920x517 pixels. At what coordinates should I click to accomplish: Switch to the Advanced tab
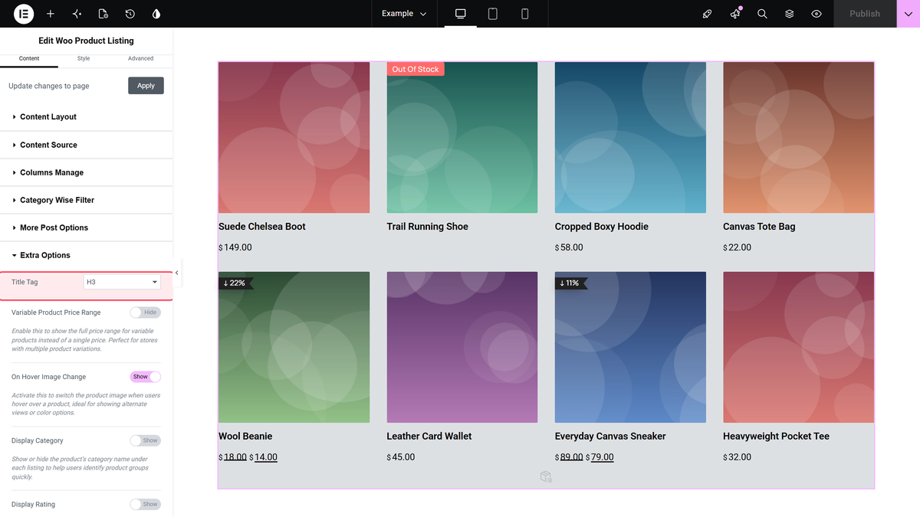(x=140, y=59)
